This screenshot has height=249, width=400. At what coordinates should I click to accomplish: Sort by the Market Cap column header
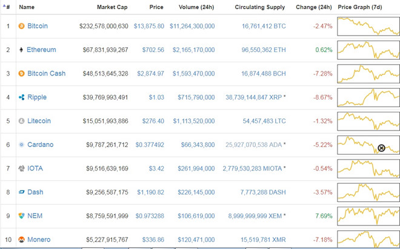click(112, 7)
